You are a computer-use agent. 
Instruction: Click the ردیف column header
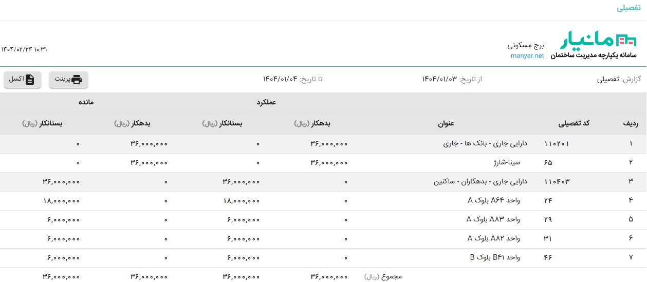click(x=630, y=123)
